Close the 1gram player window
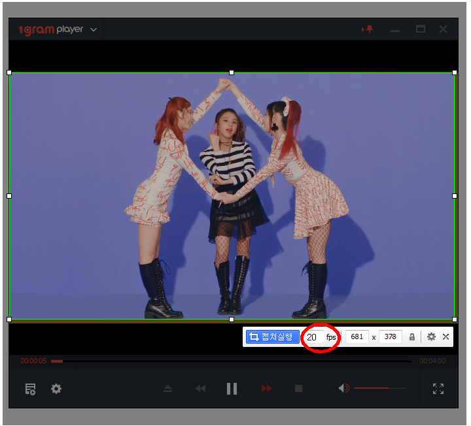Viewport: 471px width, 426px height. click(x=443, y=29)
